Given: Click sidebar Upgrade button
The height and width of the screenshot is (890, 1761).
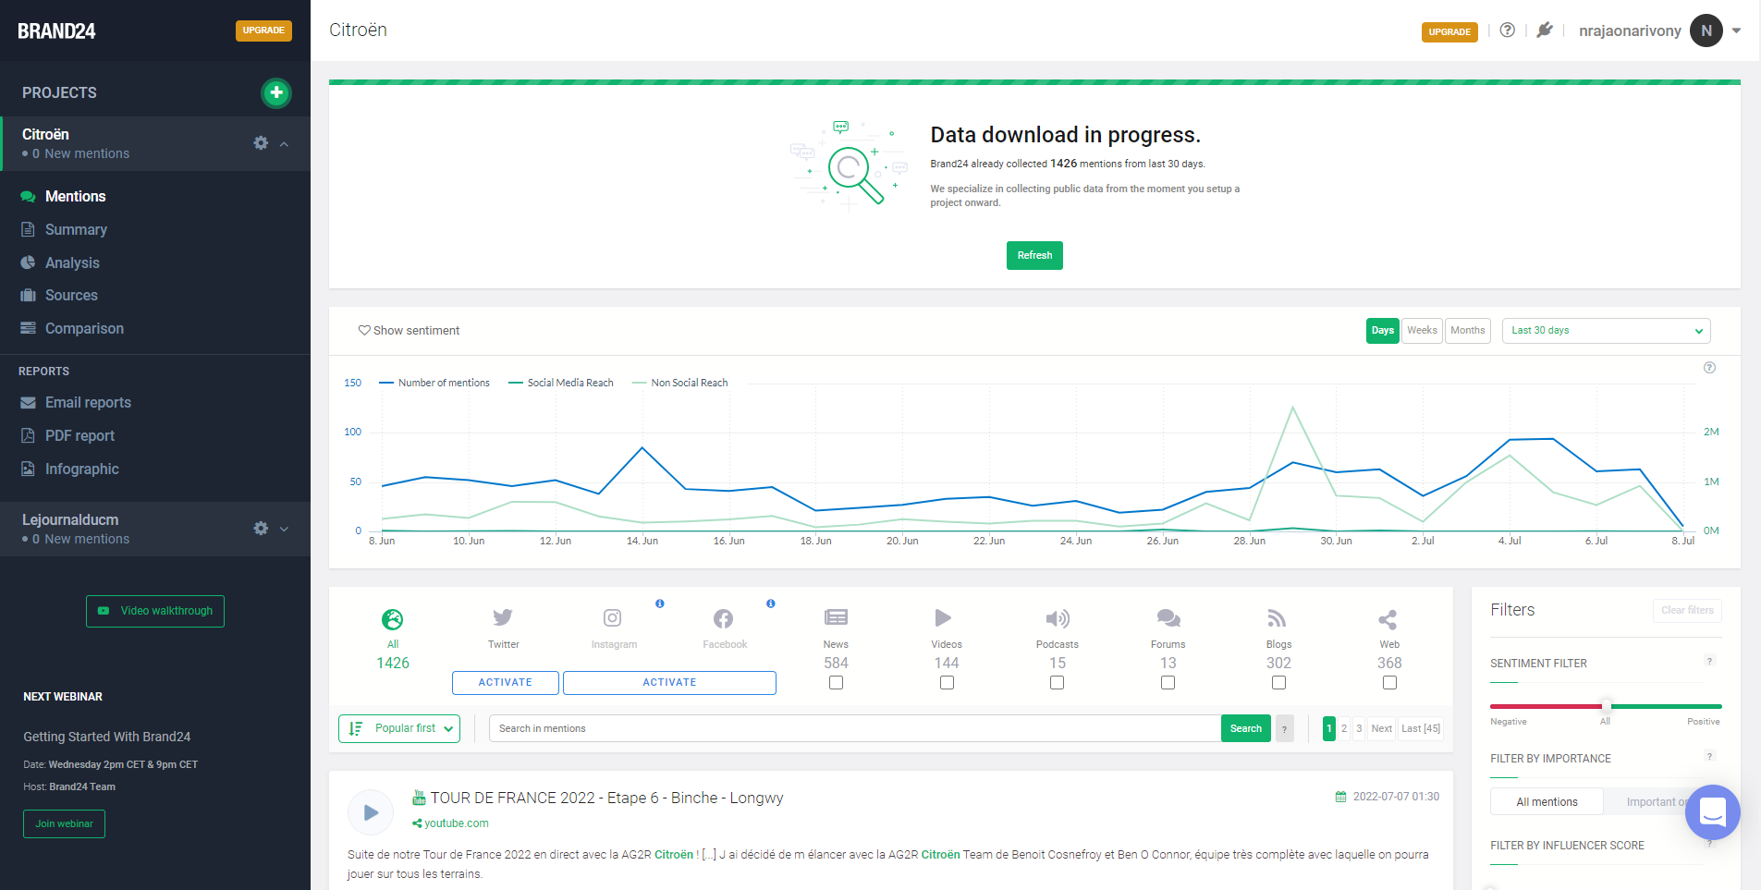Looking at the screenshot, I should tap(263, 30).
